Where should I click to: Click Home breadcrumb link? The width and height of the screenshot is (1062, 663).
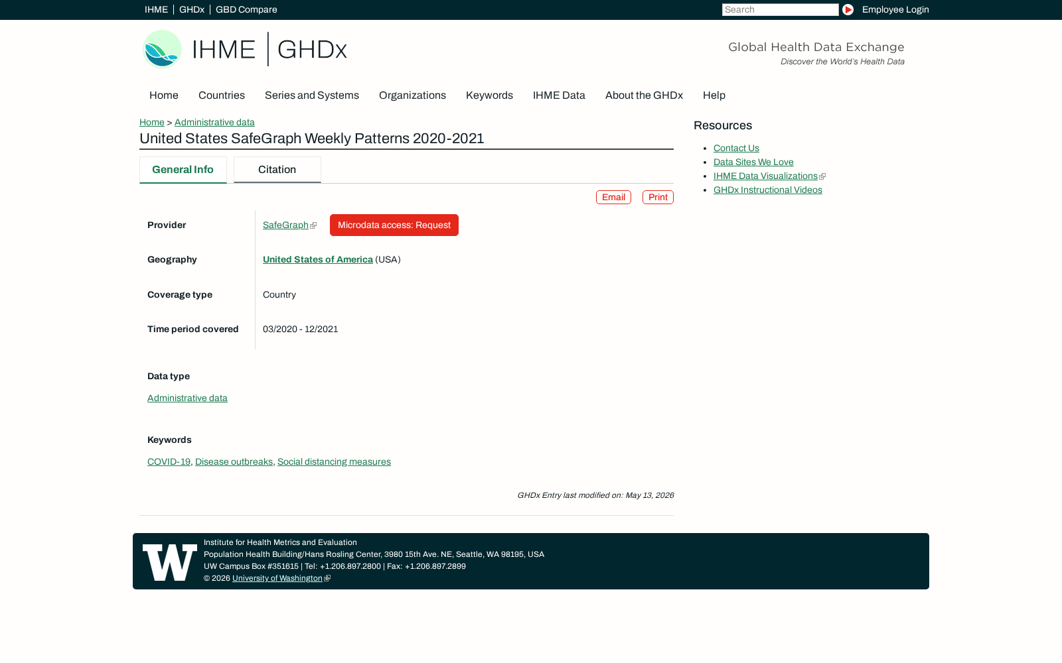(x=152, y=123)
